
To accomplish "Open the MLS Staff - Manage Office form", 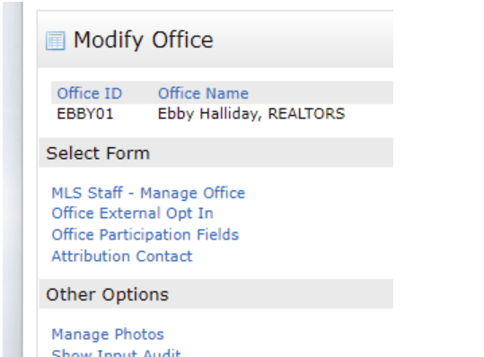I will coord(148,193).
